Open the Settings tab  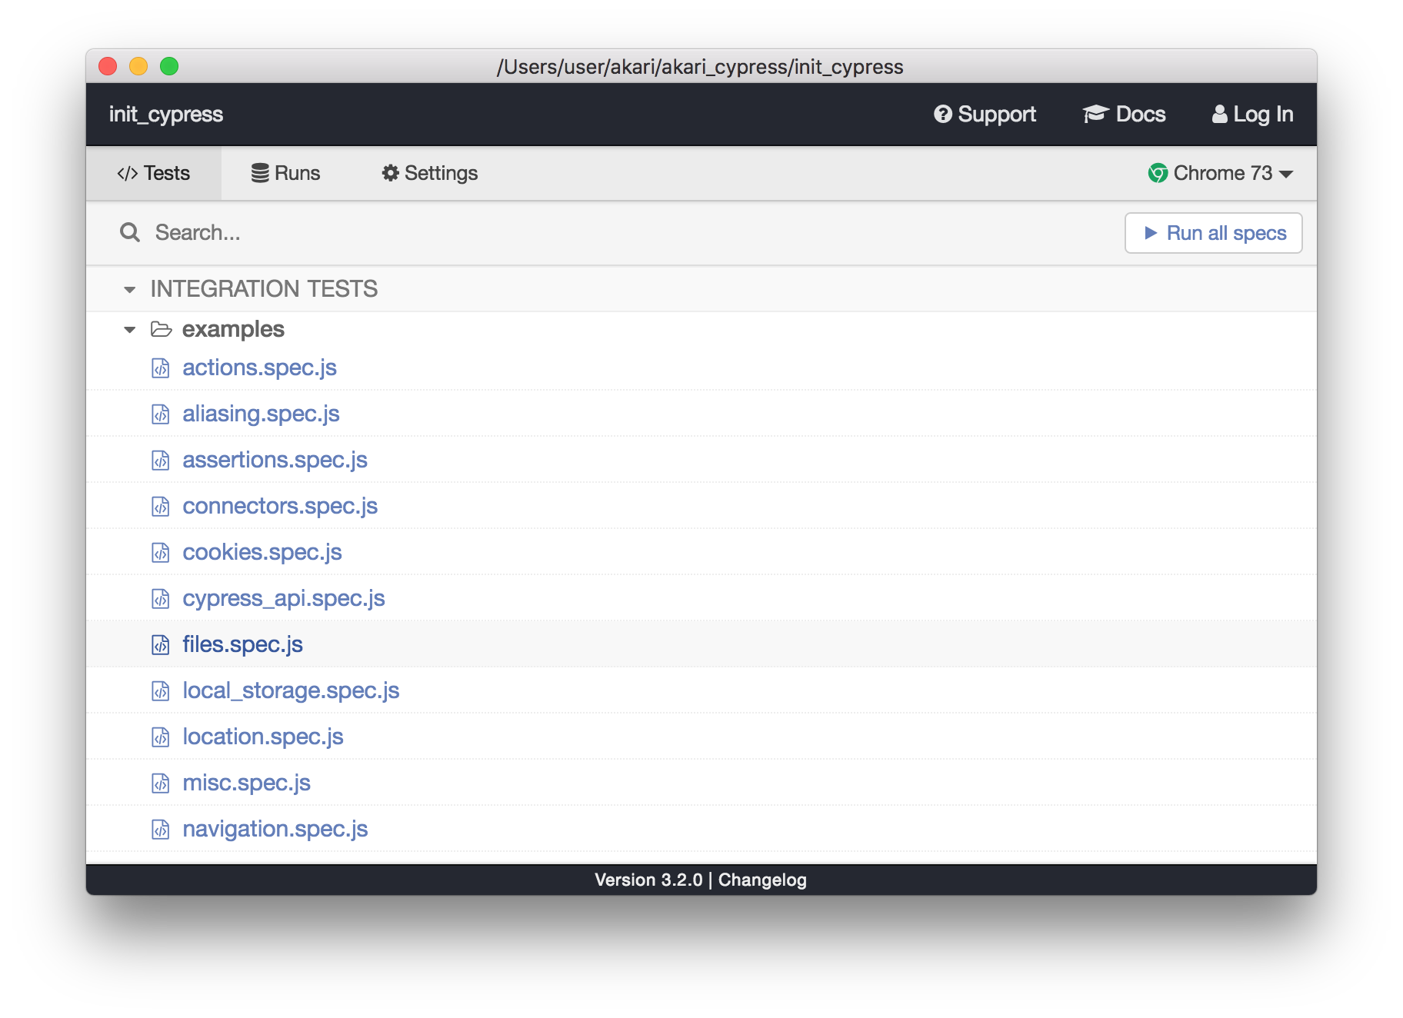click(430, 173)
